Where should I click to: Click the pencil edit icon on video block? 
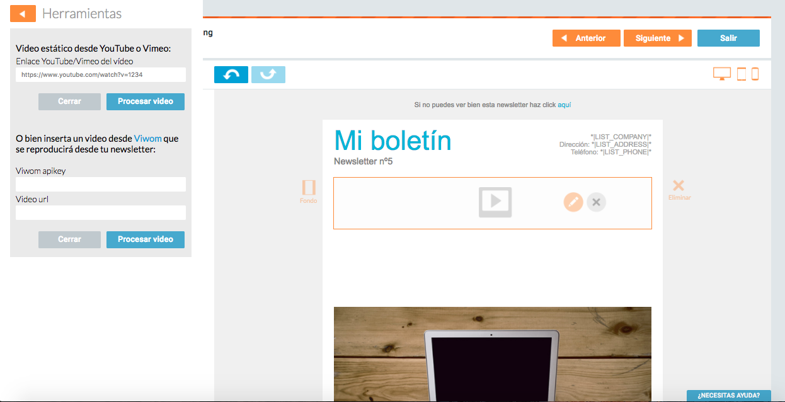(x=573, y=202)
